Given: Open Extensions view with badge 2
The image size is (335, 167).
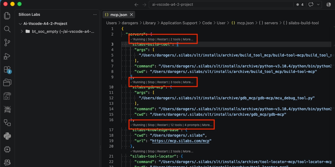Looking at the screenshot, I should [7, 70].
